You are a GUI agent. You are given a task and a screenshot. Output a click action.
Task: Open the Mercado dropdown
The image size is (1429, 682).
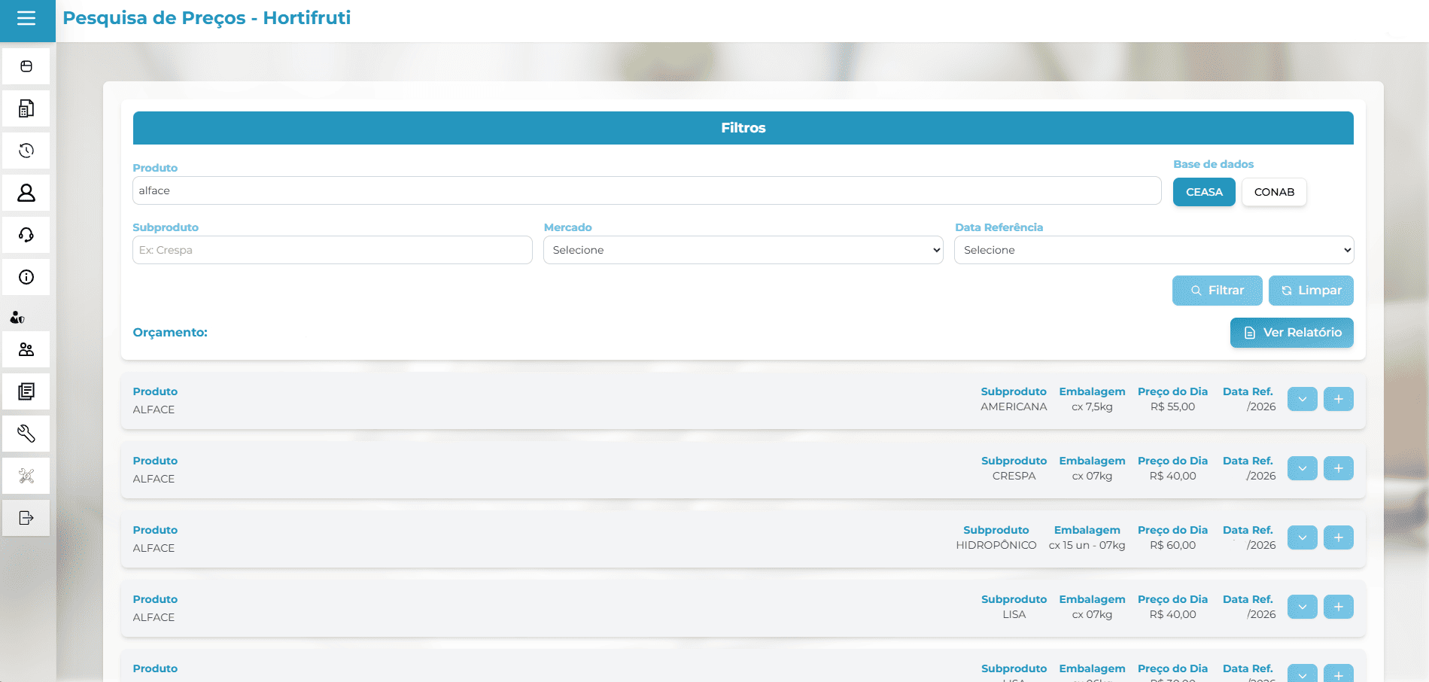(743, 250)
